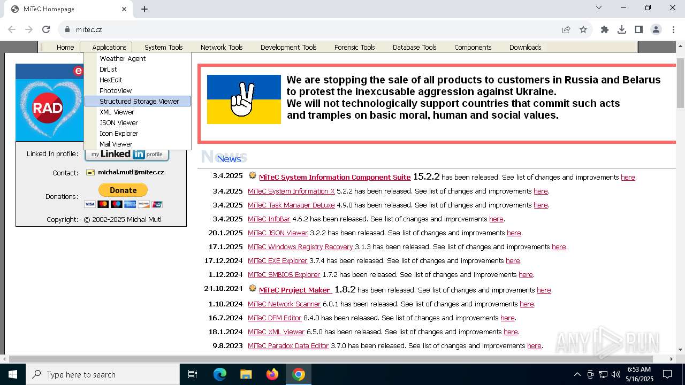The height and width of the screenshot is (385, 685).
Task: Open MiTeC Project Maker link
Action: tap(295, 290)
